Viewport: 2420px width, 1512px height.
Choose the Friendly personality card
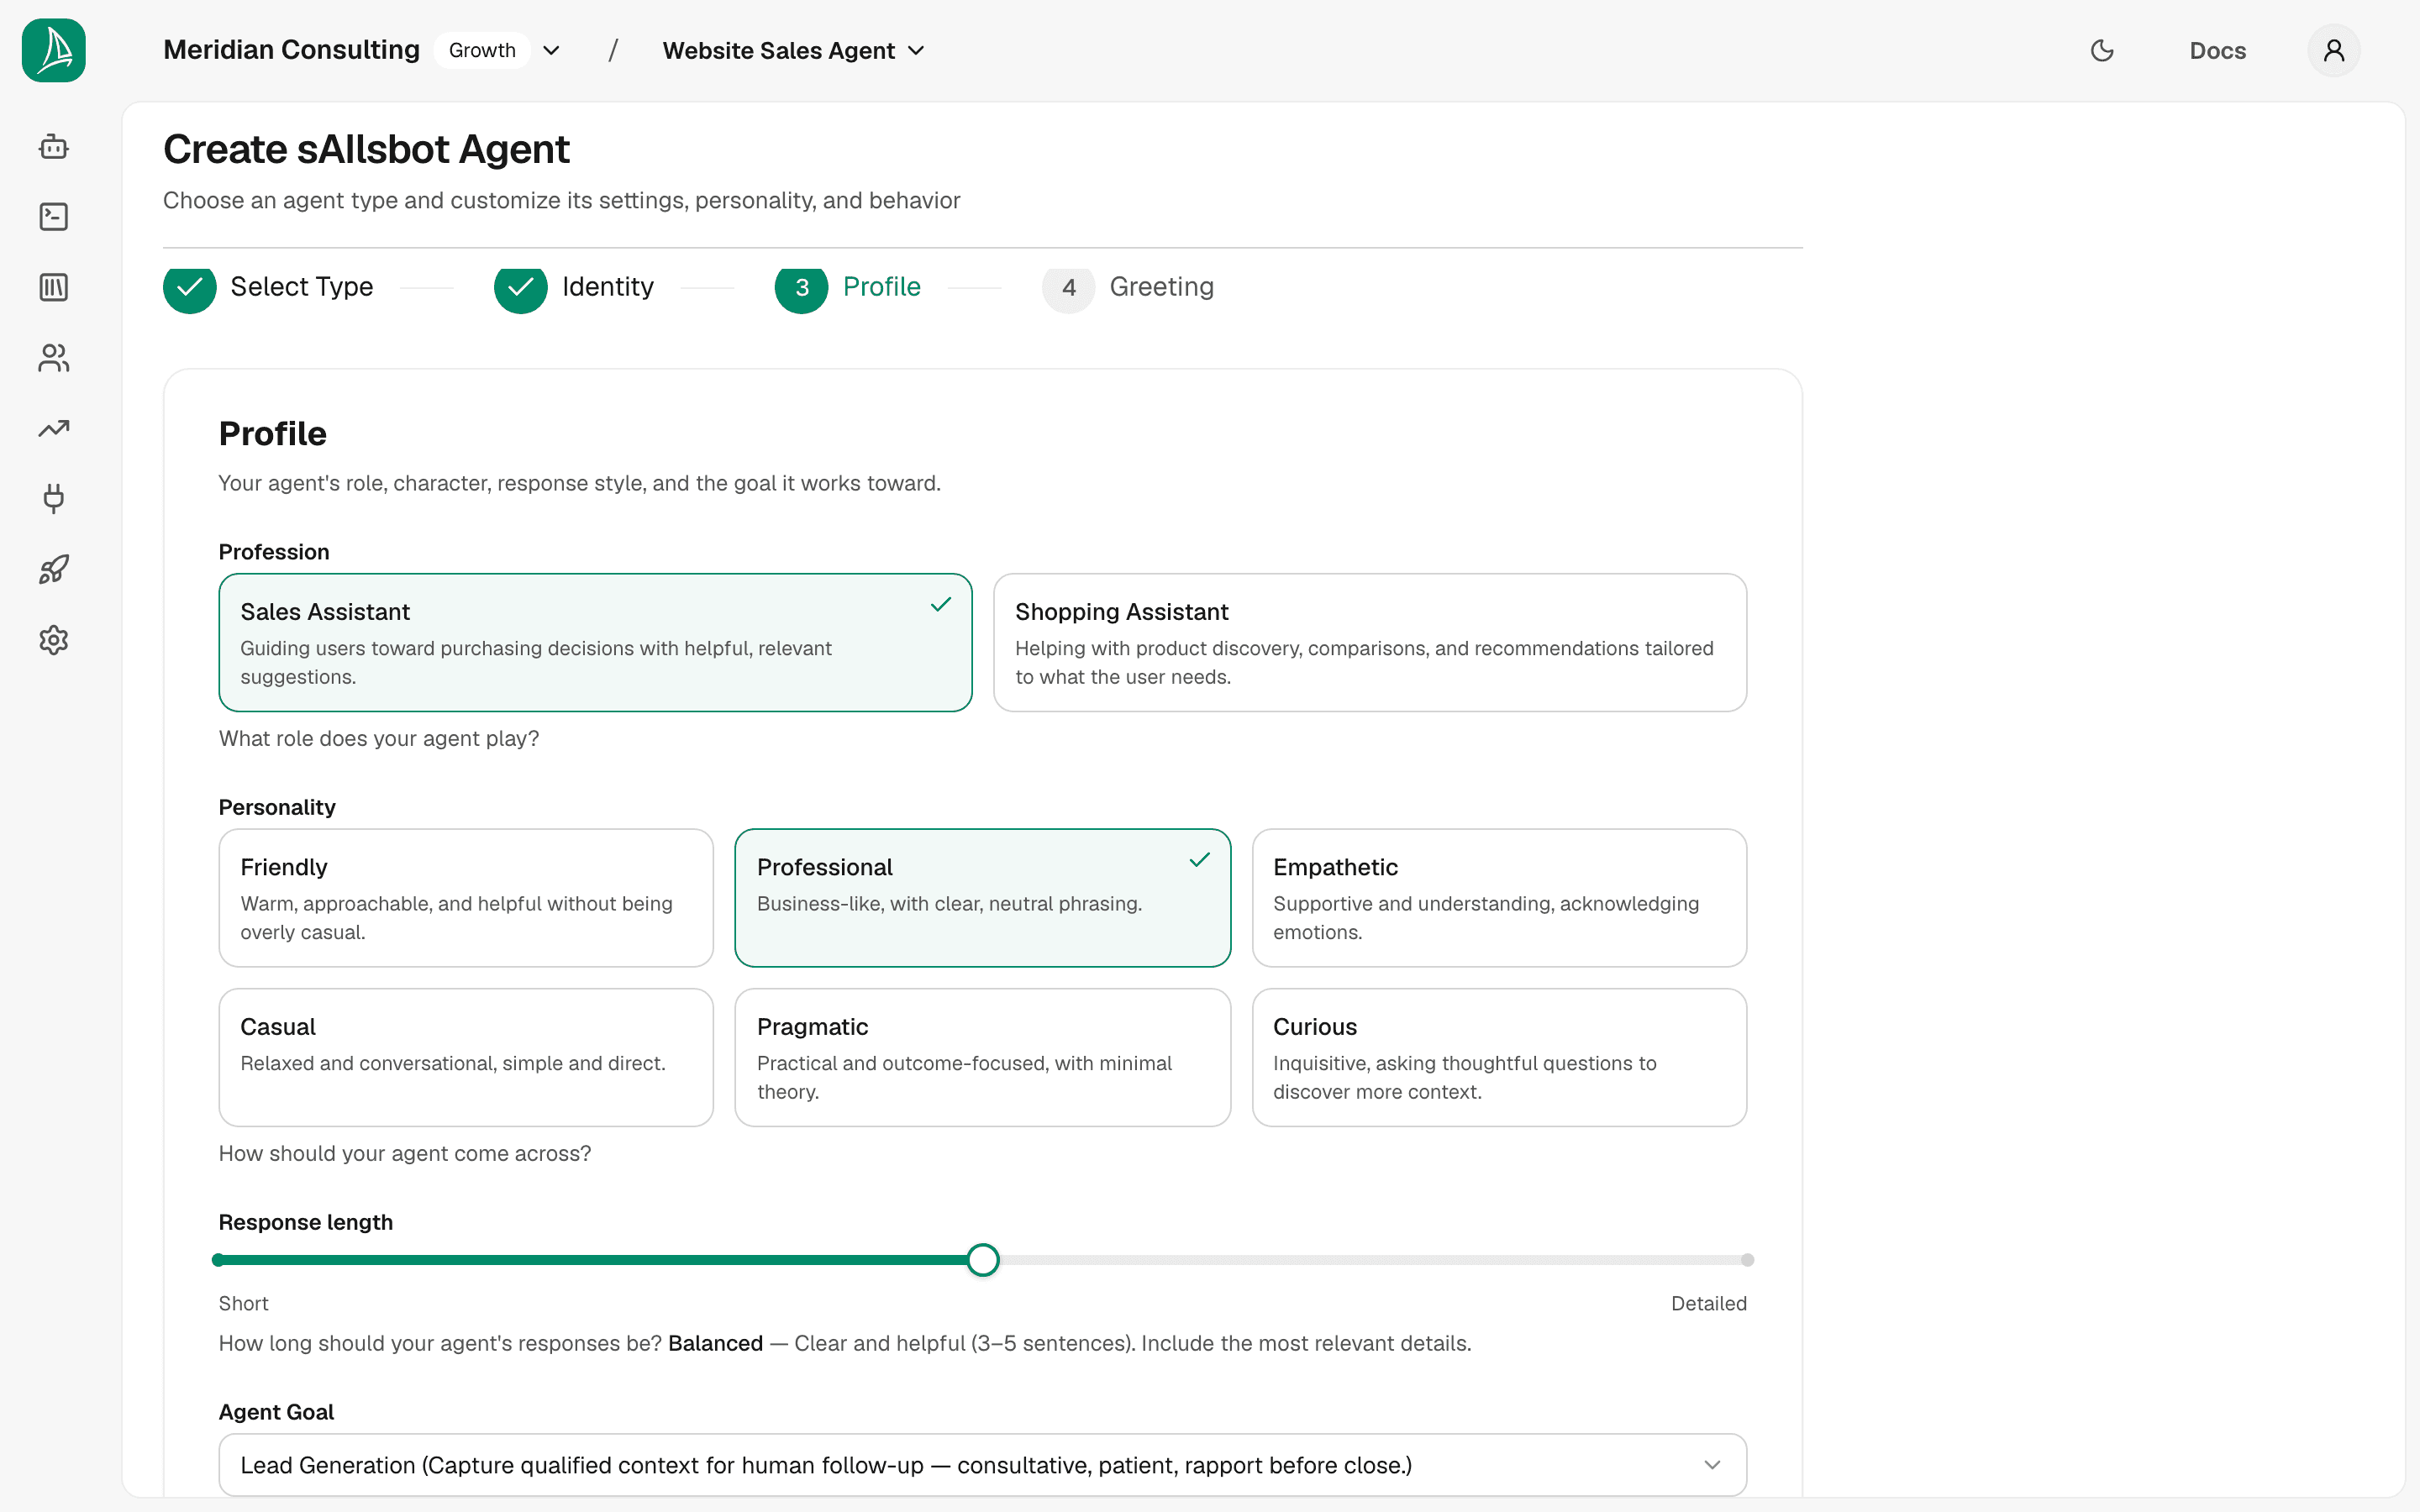point(466,897)
